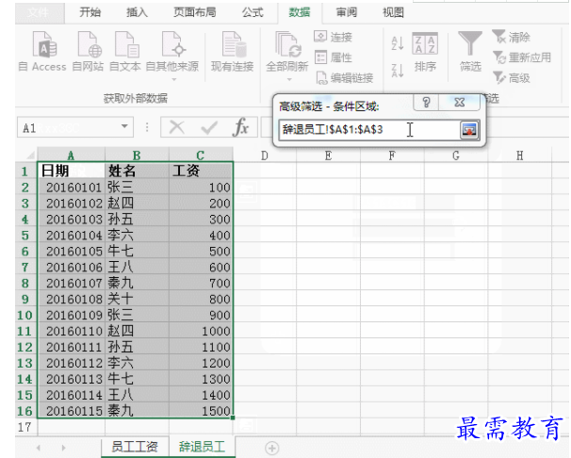571x458 pixels.
Task: Reapply filter with 重新应用
Action: tap(521, 57)
